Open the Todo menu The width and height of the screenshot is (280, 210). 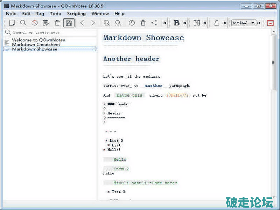click(x=55, y=14)
